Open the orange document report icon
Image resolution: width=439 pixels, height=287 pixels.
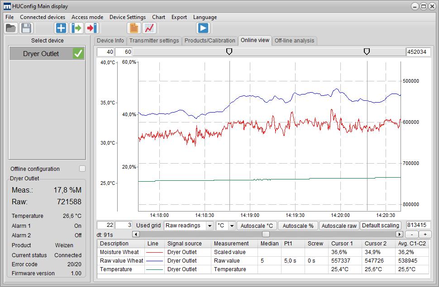coord(134,28)
